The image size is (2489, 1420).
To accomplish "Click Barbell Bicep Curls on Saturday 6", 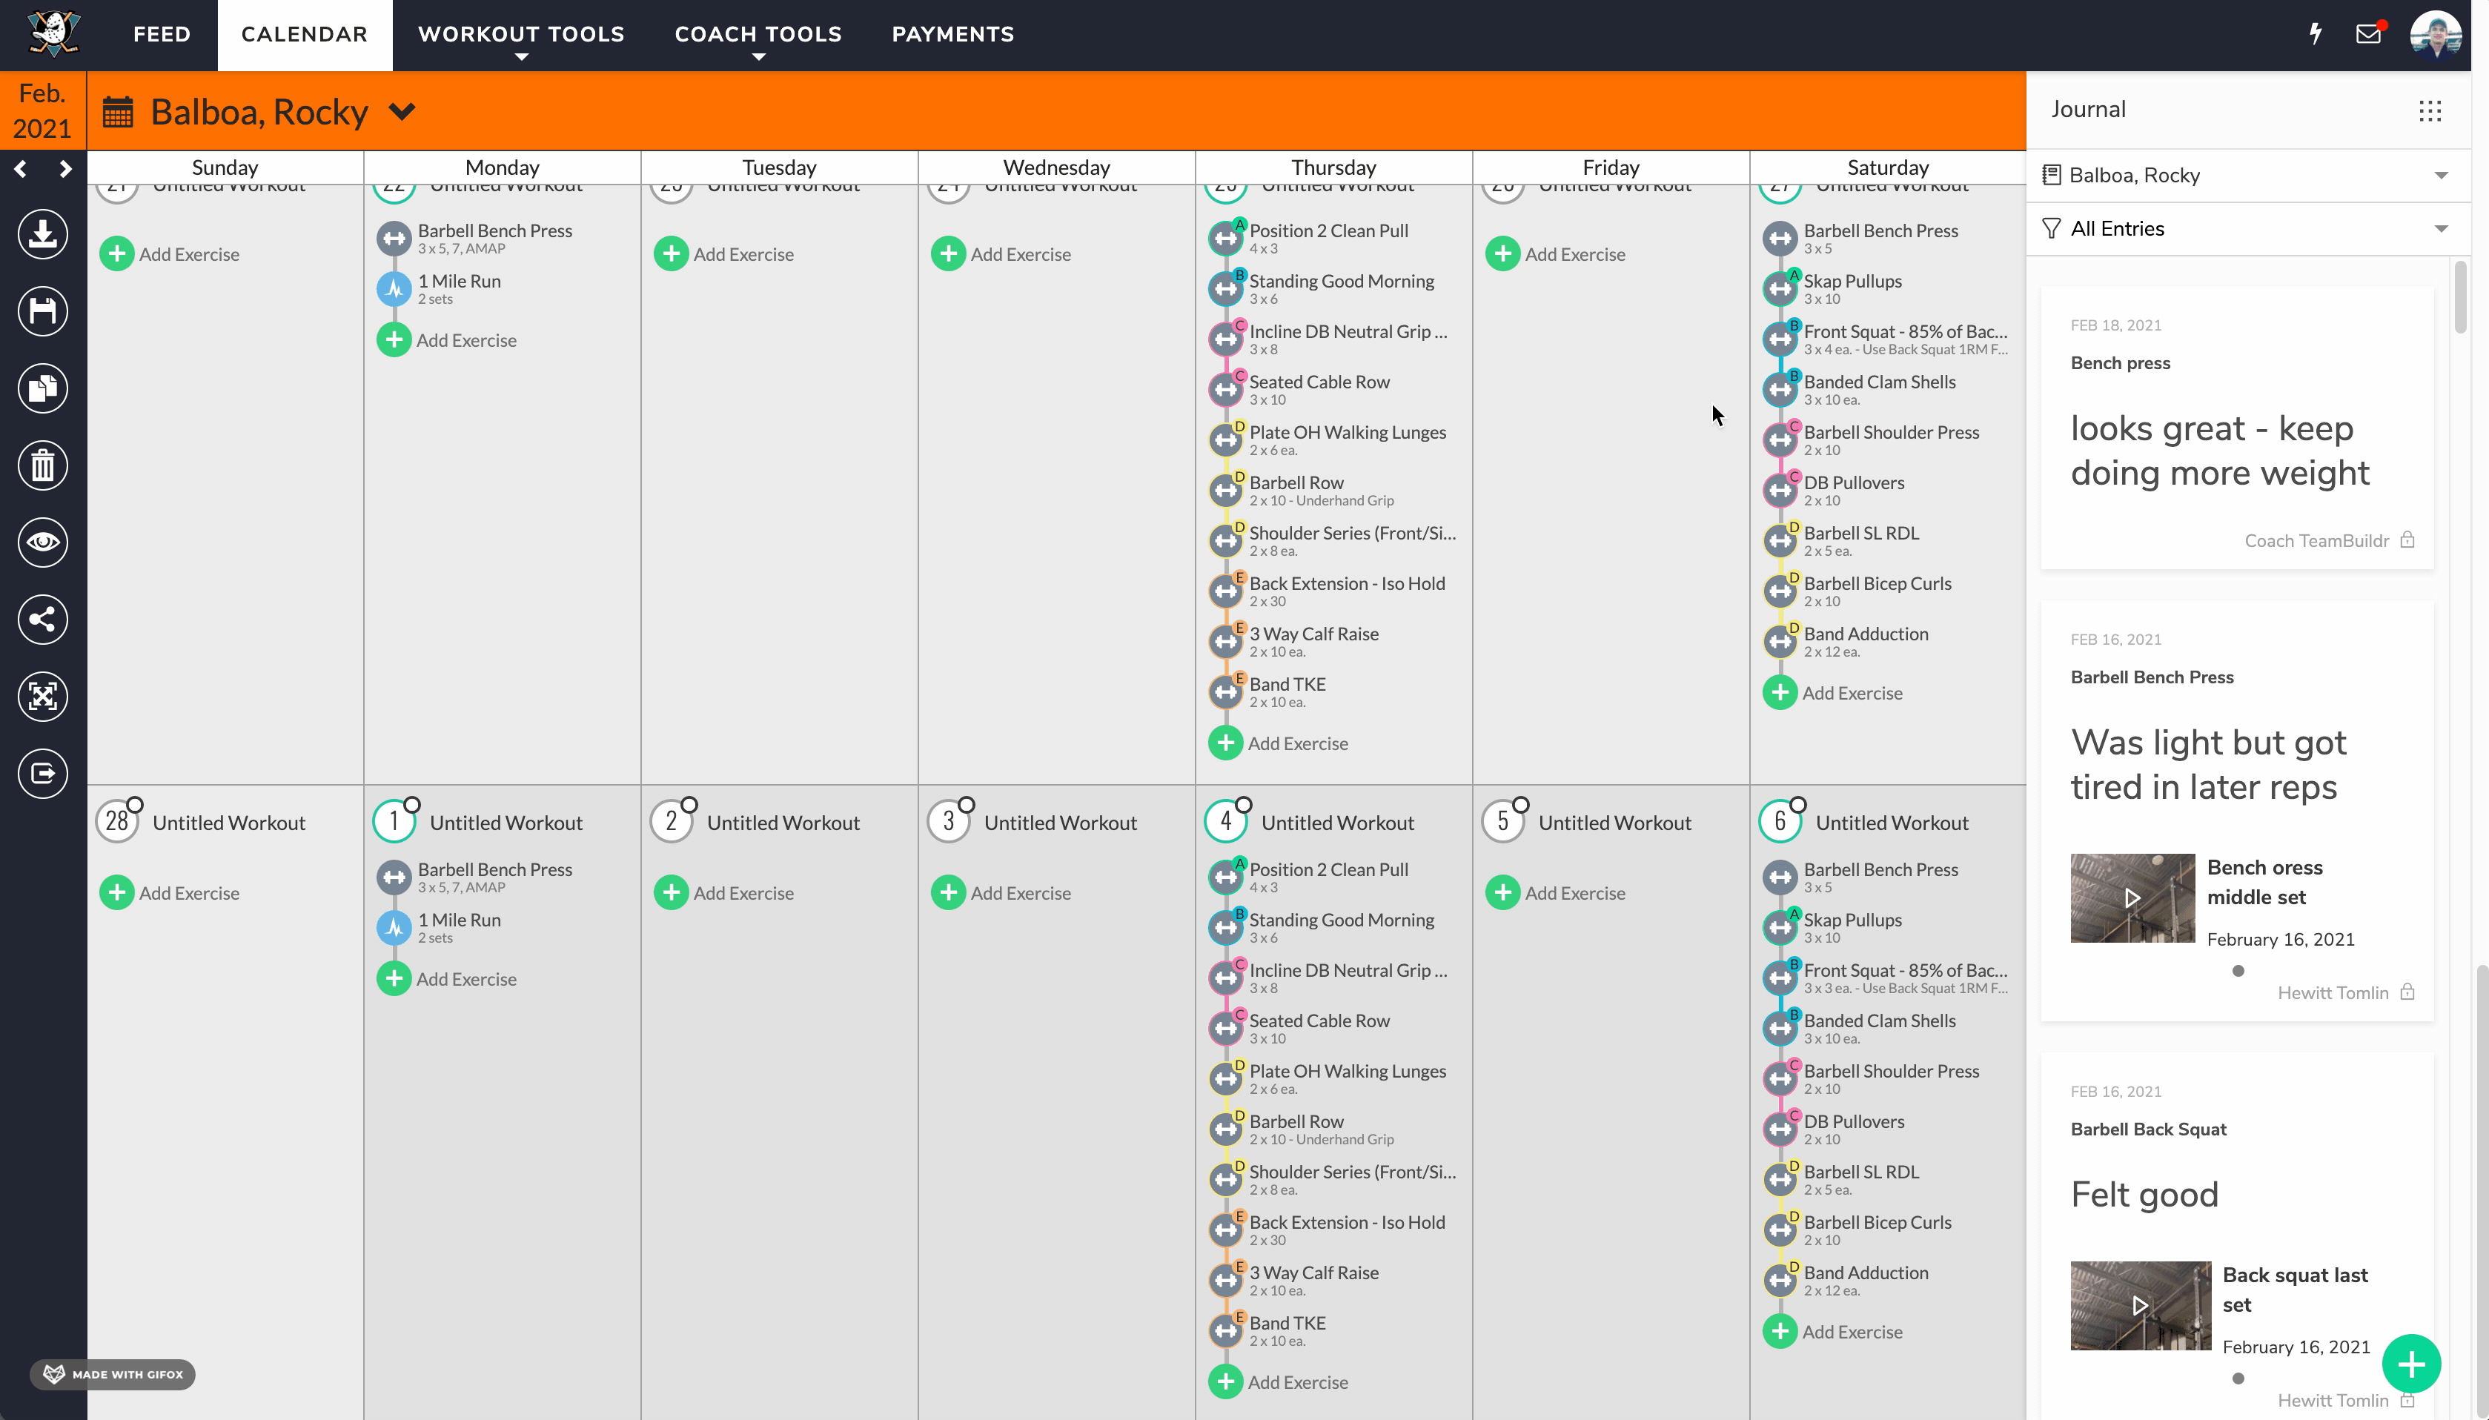I will pos(1877,1230).
